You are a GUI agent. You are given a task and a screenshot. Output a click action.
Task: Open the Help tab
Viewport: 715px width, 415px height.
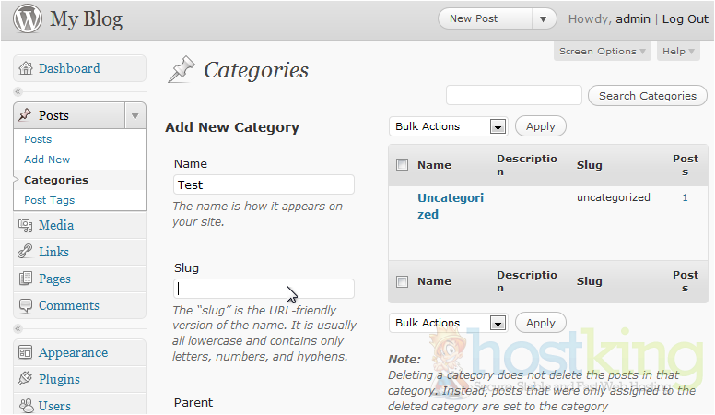tap(679, 52)
